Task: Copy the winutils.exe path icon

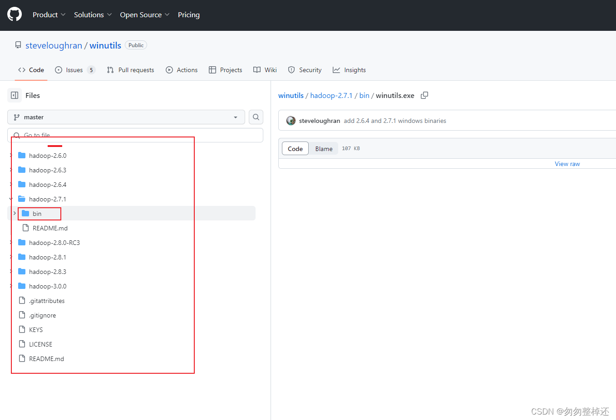Action: [424, 95]
